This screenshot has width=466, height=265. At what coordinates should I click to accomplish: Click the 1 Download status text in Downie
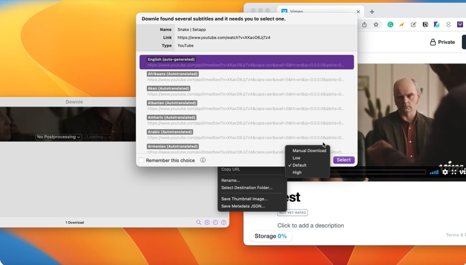pos(75,222)
